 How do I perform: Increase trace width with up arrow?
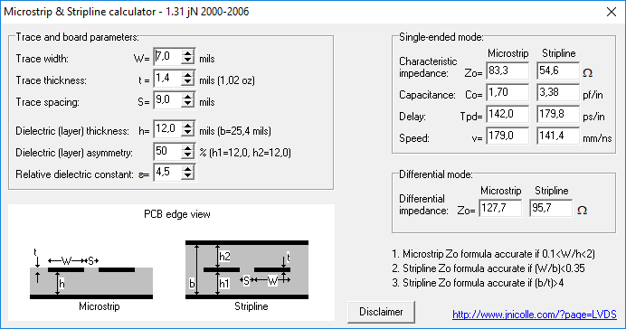pyautogui.click(x=187, y=53)
